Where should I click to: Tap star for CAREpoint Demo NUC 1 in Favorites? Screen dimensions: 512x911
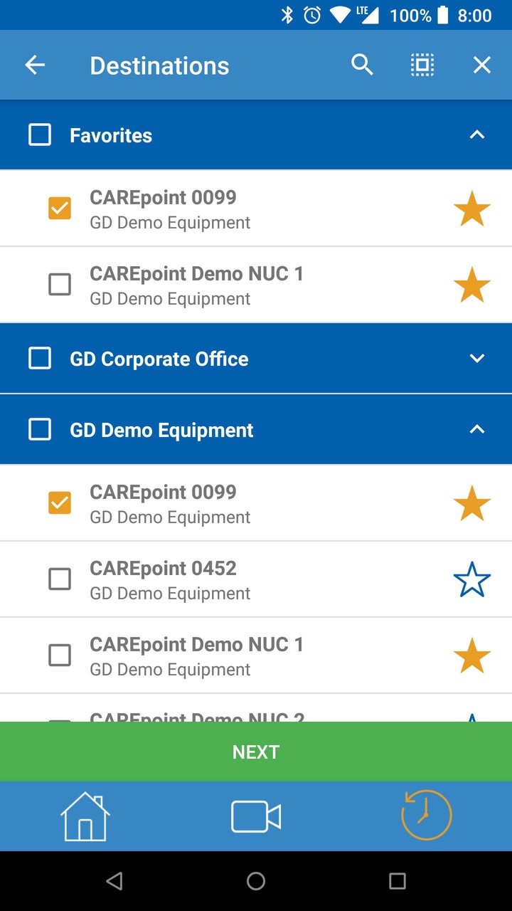[x=472, y=285]
